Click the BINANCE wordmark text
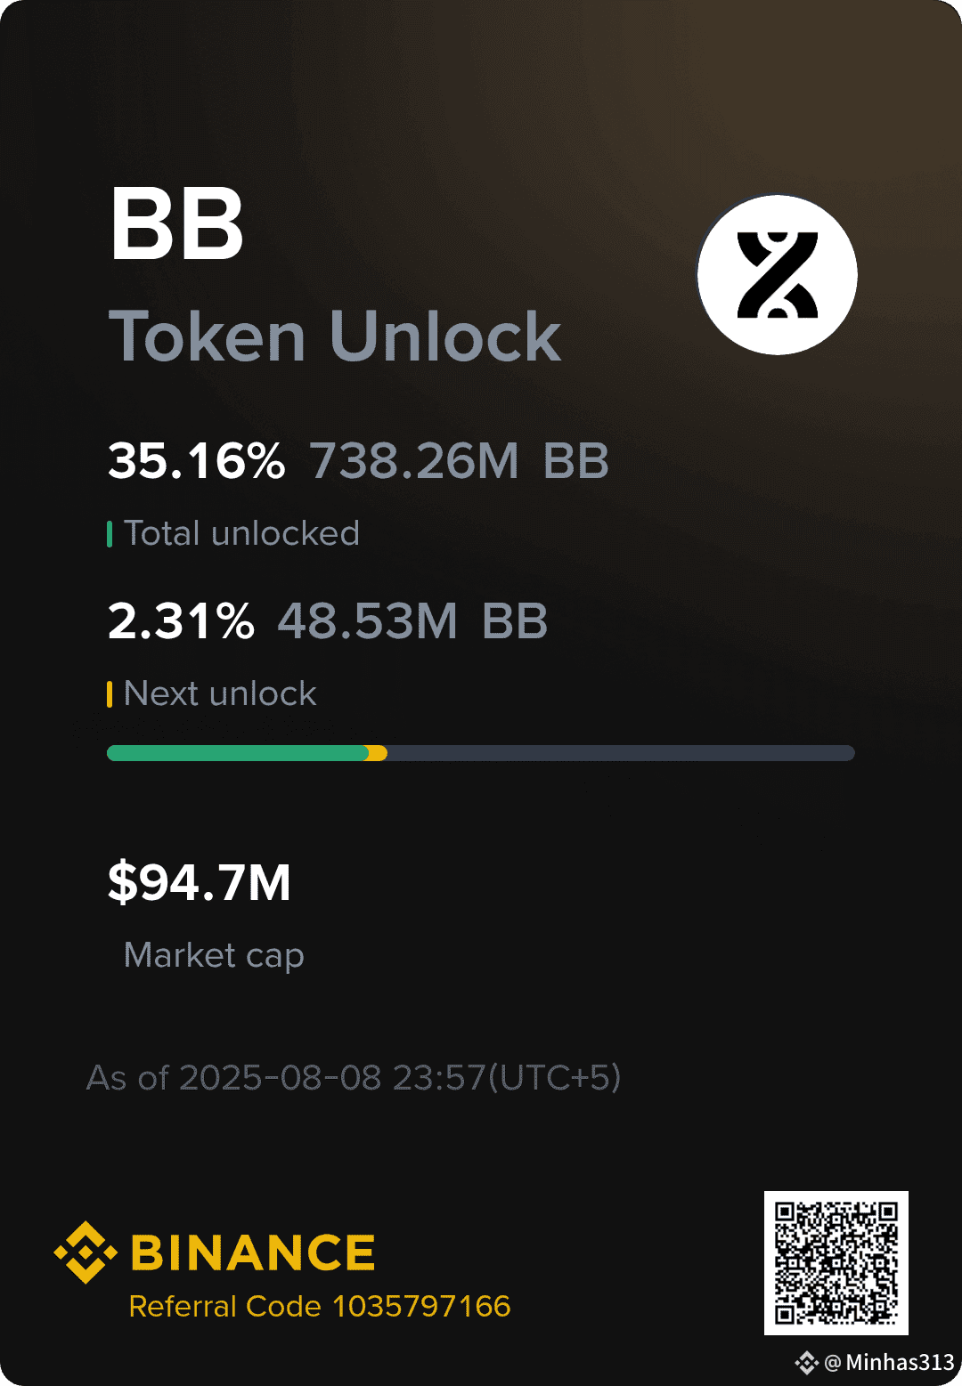The image size is (962, 1386). pos(253,1253)
